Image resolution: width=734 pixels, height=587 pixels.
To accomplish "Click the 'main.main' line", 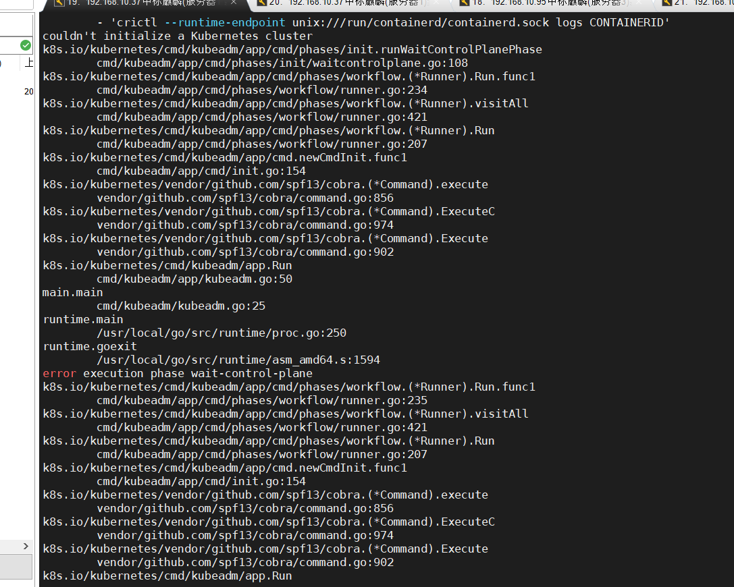I will pos(72,292).
